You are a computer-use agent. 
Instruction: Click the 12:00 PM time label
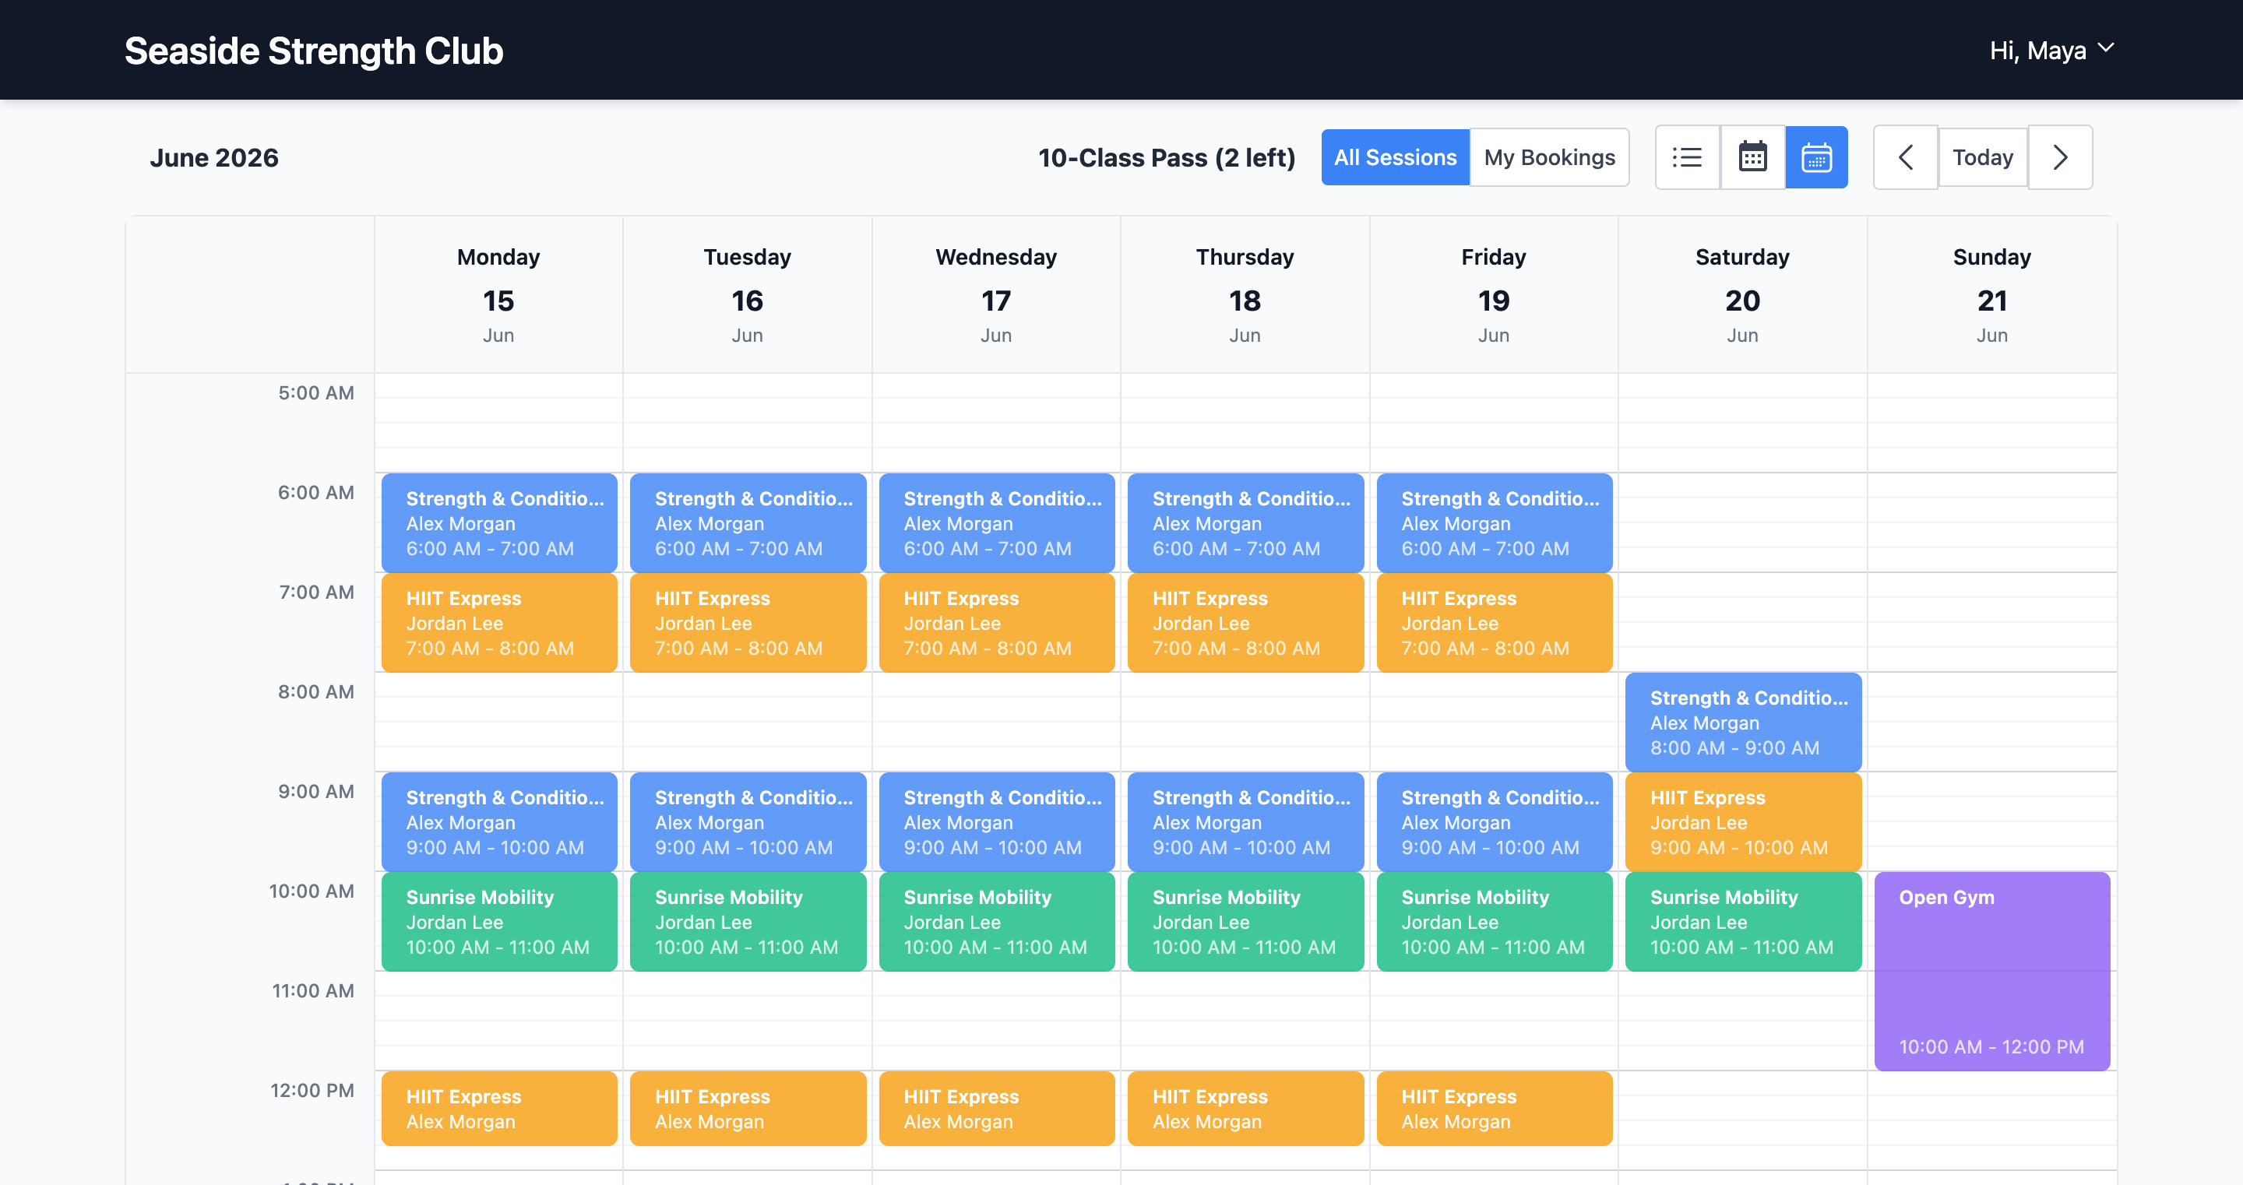[x=312, y=1090]
